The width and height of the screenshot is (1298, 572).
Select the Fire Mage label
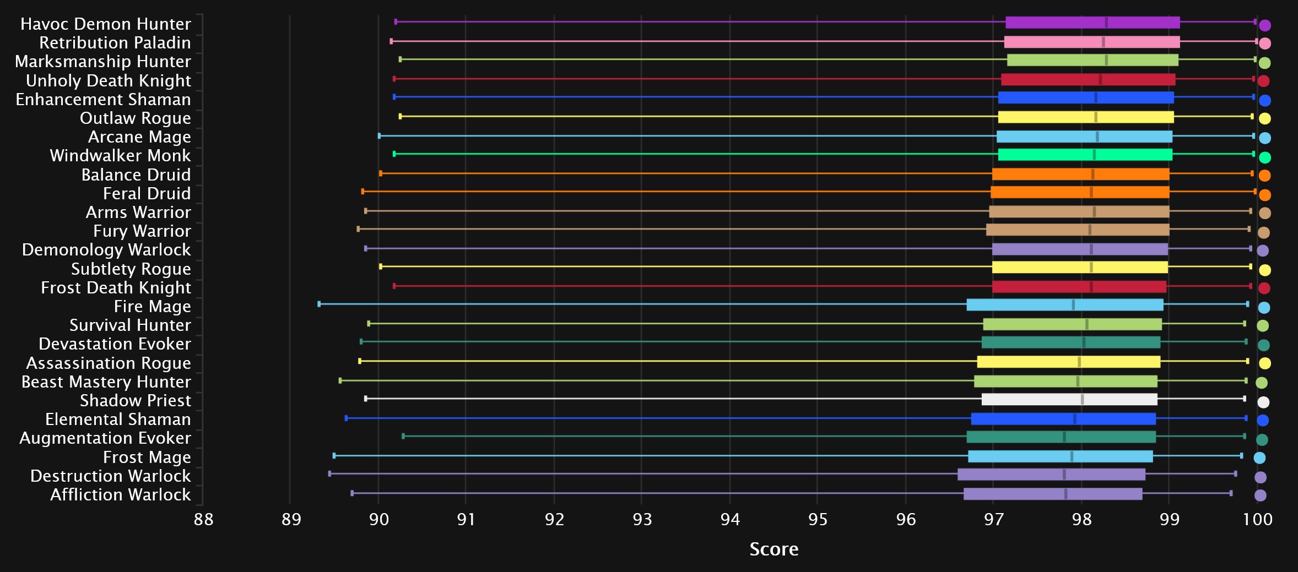(153, 307)
